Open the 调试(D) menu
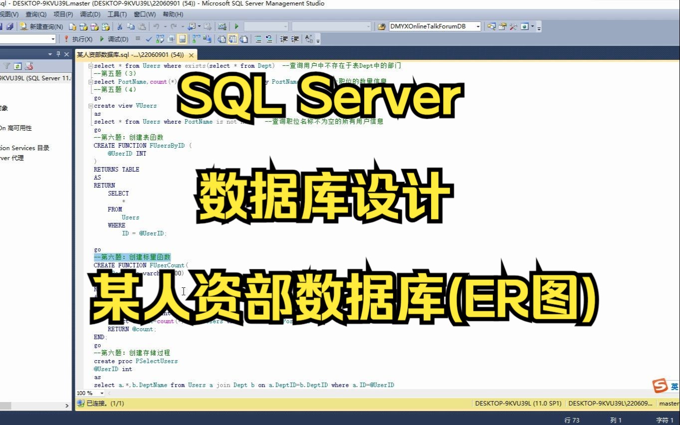Viewport: 680px width, 425px height. click(90, 14)
